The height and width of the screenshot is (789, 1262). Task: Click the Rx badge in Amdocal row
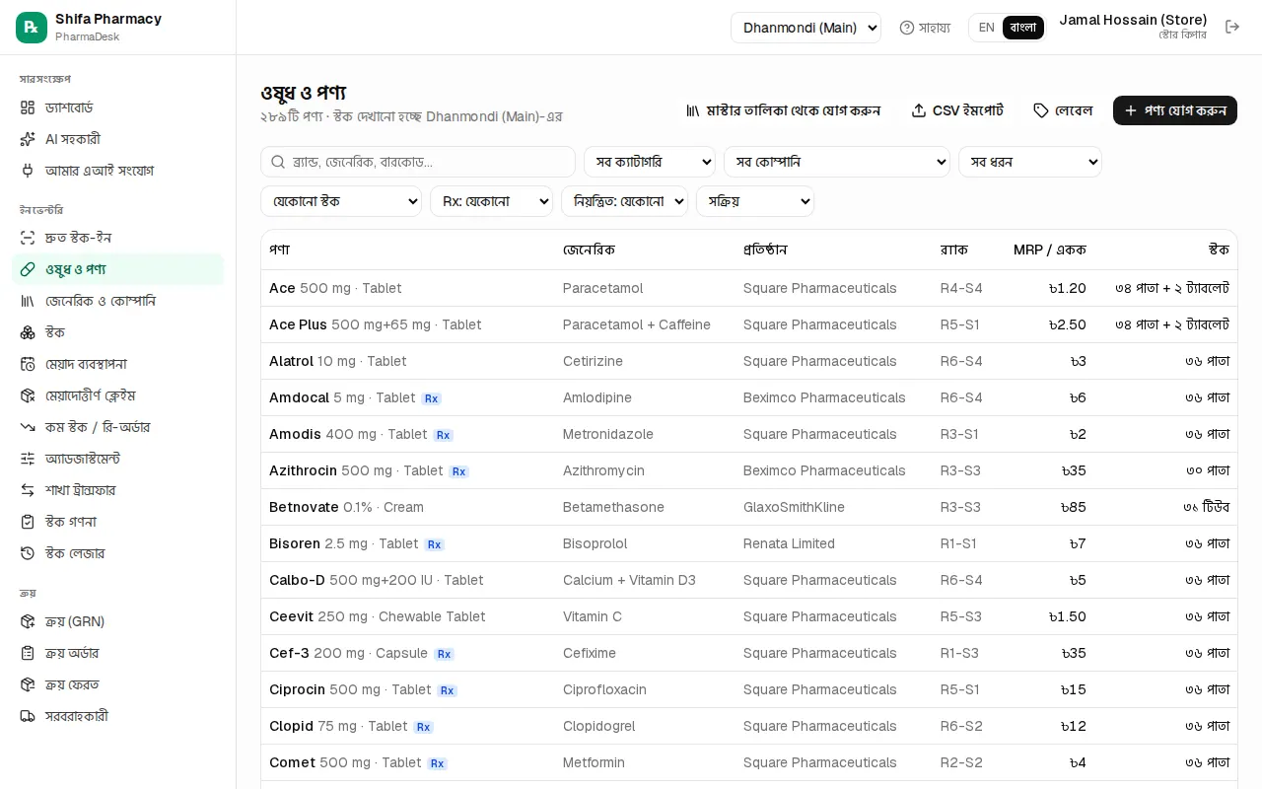click(431, 398)
